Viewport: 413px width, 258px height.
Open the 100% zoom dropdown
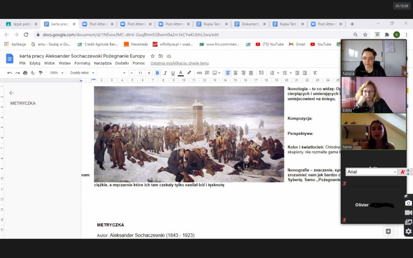tap(56, 73)
